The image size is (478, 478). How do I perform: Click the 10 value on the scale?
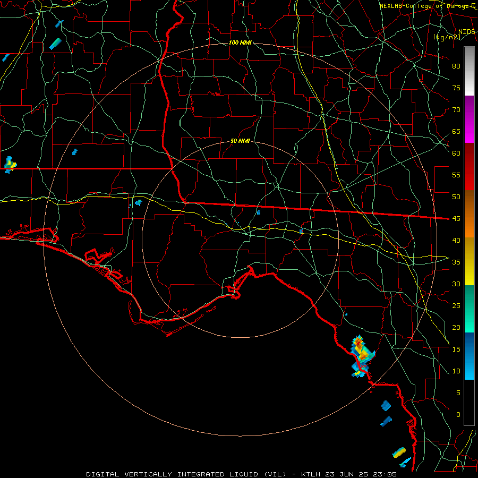[456, 371]
